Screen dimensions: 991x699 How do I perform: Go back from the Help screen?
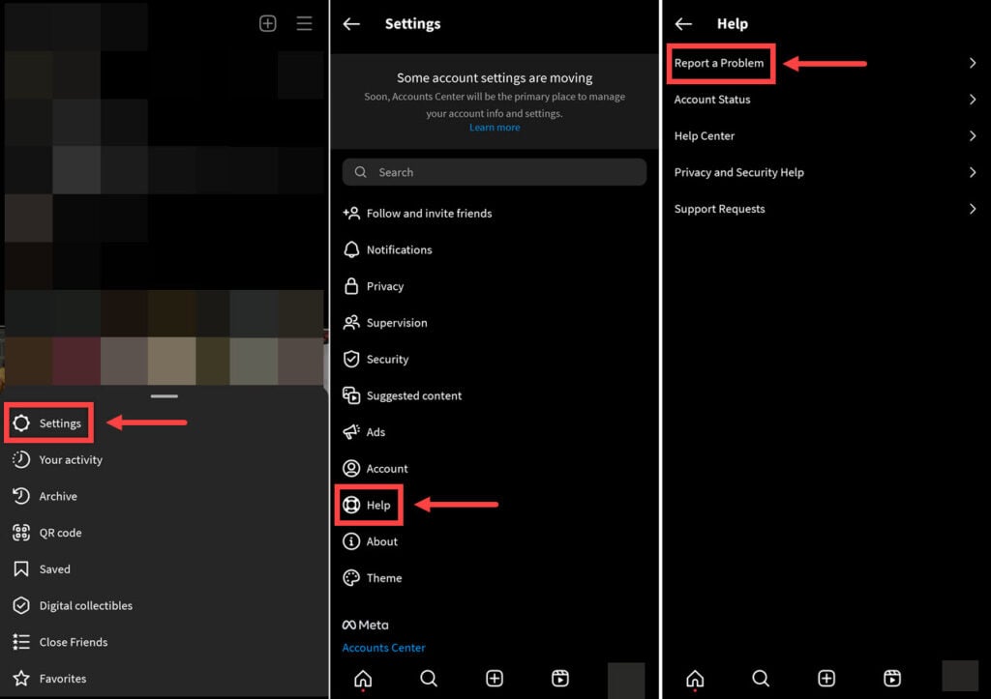click(684, 24)
